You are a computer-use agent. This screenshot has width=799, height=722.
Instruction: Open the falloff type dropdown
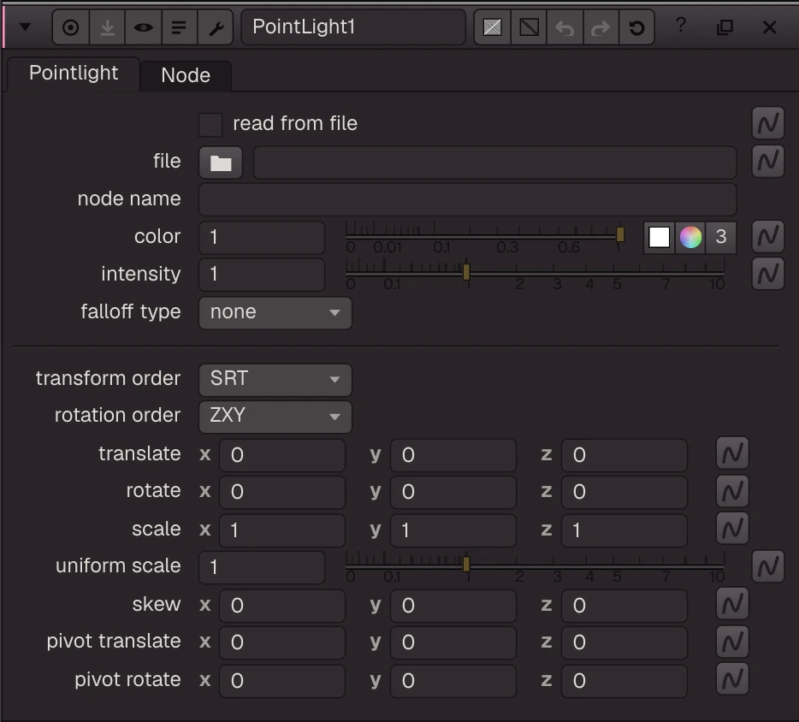pyautogui.click(x=275, y=312)
